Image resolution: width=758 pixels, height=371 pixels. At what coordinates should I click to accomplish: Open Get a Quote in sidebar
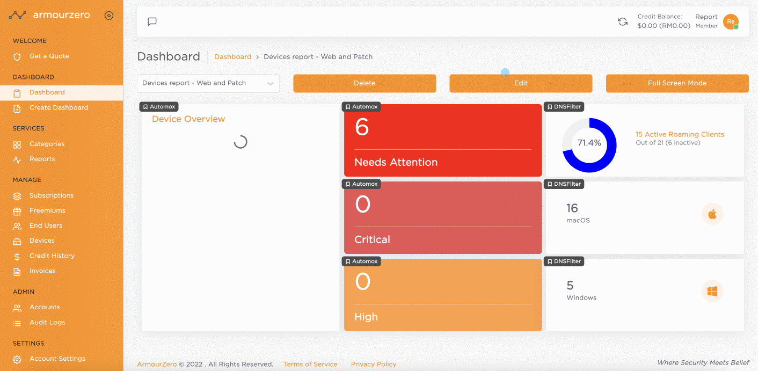[x=49, y=56]
